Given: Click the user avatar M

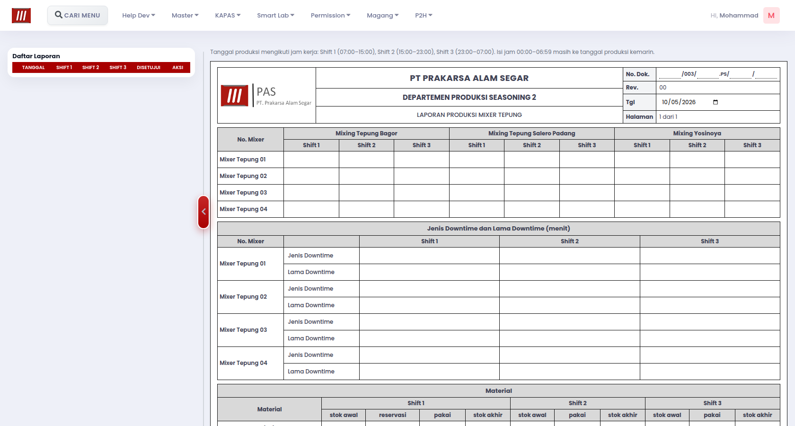Looking at the screenshot, I should click(771, 15).
